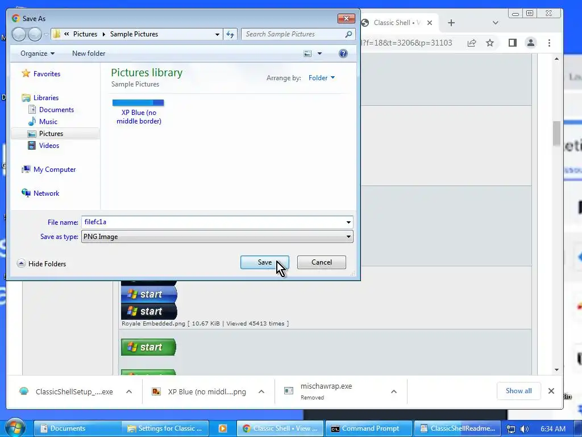This screenshot has width=582, height=437.
Task: Switch to the Classic Shell Chrome tab
Action: (396, 23)
